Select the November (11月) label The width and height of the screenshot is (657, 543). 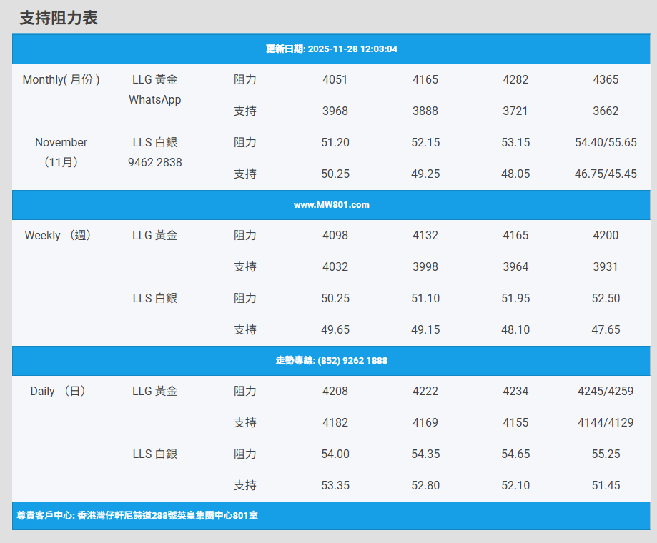click(x=61, y=152)
